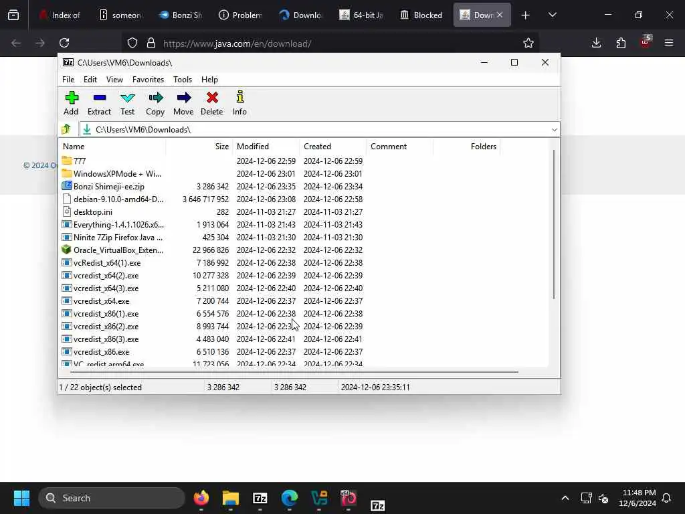
Task: Sort by the Size column header
Action: (x=199, y=147)
